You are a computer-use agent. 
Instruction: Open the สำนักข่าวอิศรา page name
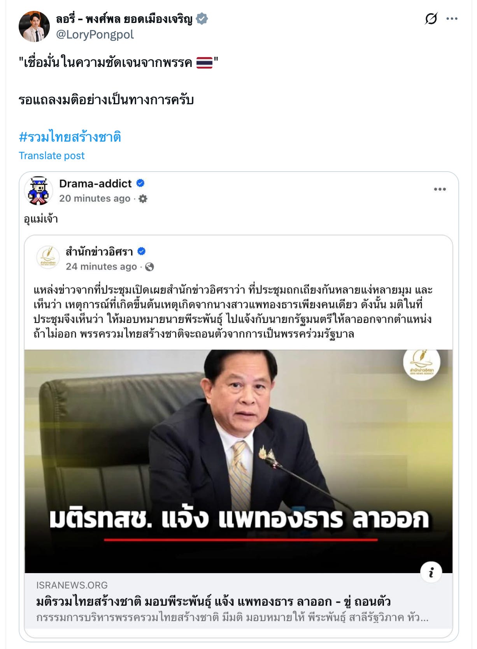coord(100,252)
